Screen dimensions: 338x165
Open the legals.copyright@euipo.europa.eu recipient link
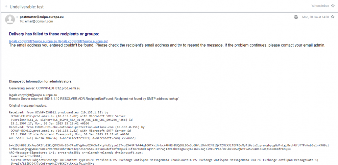[58, 41]
